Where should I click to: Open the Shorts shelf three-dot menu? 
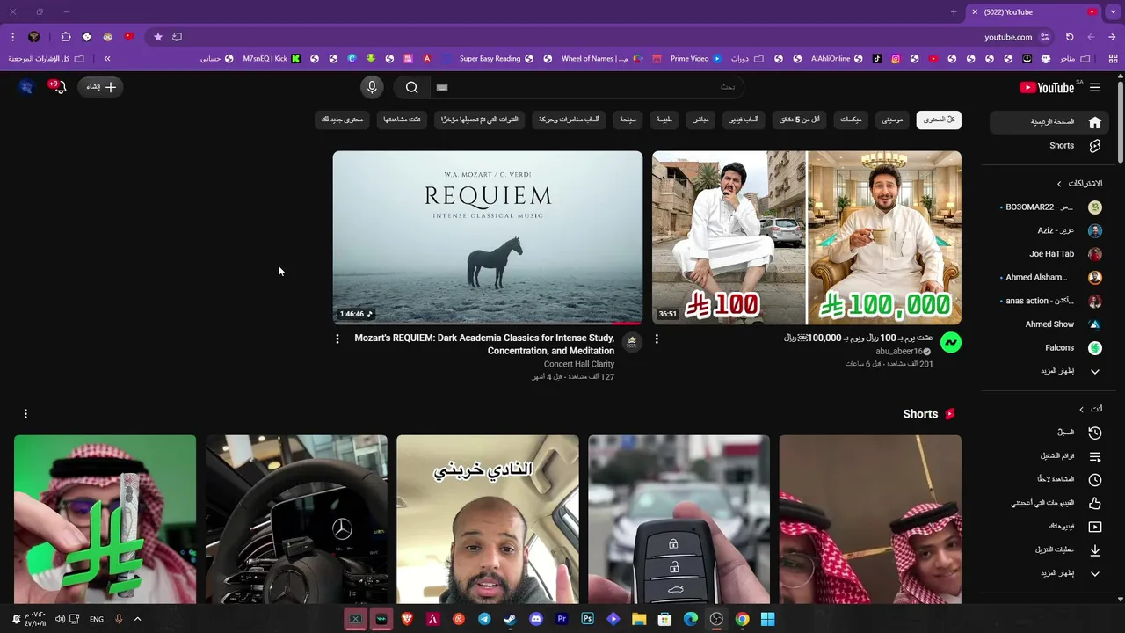(x=25, y=414)
